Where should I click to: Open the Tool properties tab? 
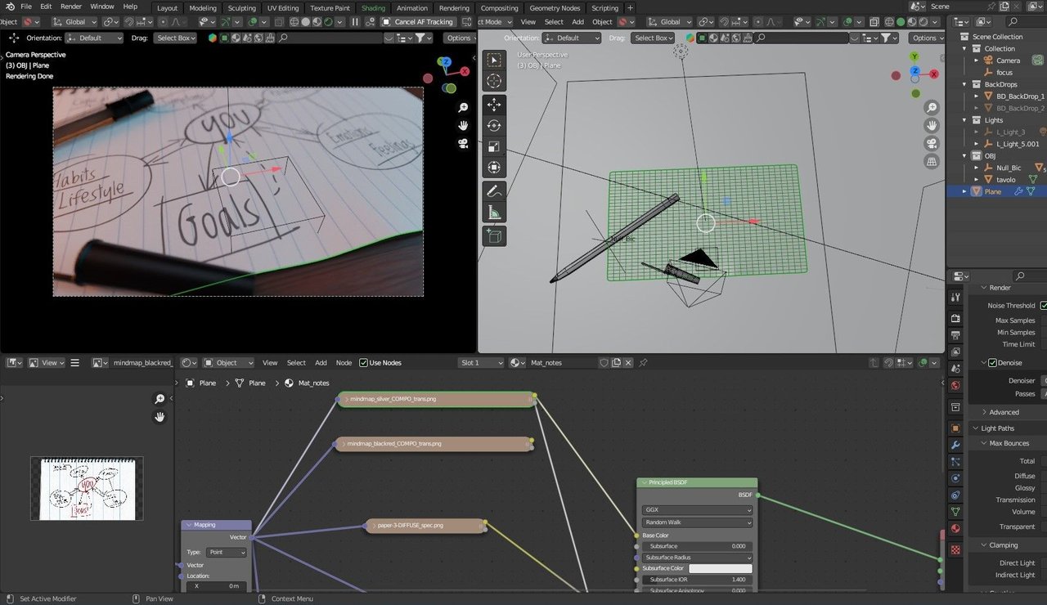coord(955,297)
